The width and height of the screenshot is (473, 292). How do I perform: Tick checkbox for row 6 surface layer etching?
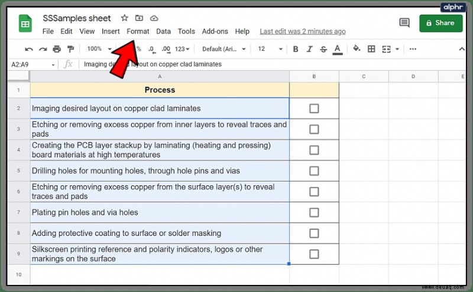coord(314,192)
